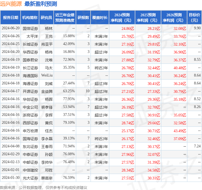Click the 研报数 column header
This screenshot has height=190, width=202.
83,18
